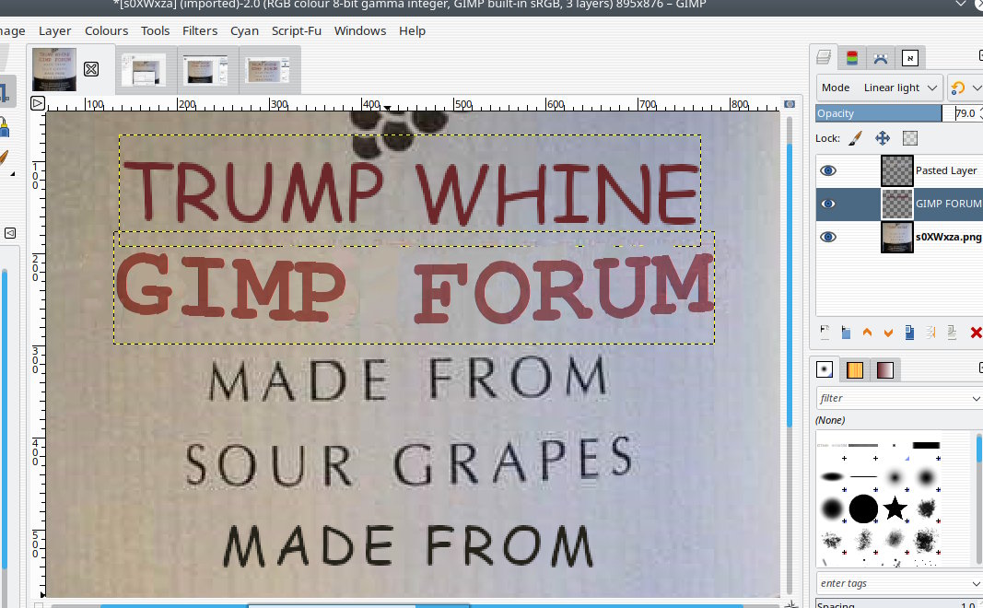
Task: Open the Patterns tab
Action: [x=855, y=369]
